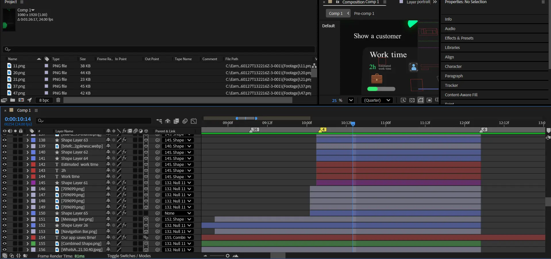Click Toggle Switches / Modes button
The height and width of the screenshot is (259, 551).
click(x=129, y=256)
